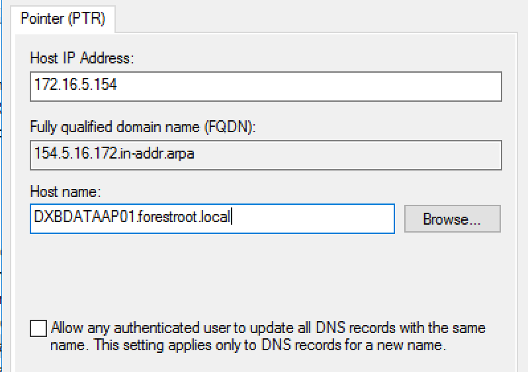
Task: Click the 'Host IP Address:' label
Action: (82, 58)
